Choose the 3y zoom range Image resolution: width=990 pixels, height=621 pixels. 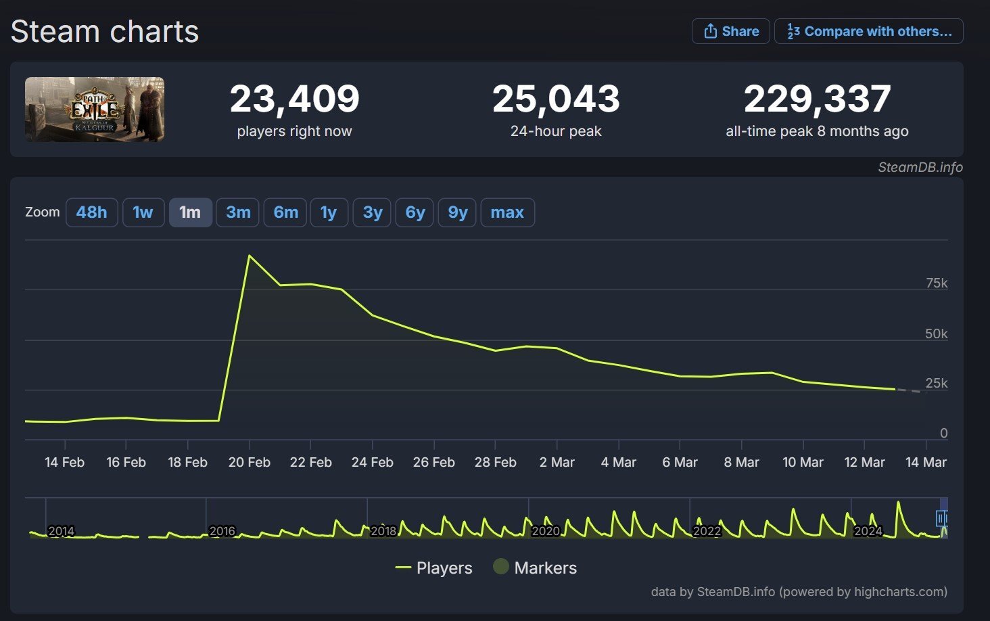(372, 212)
